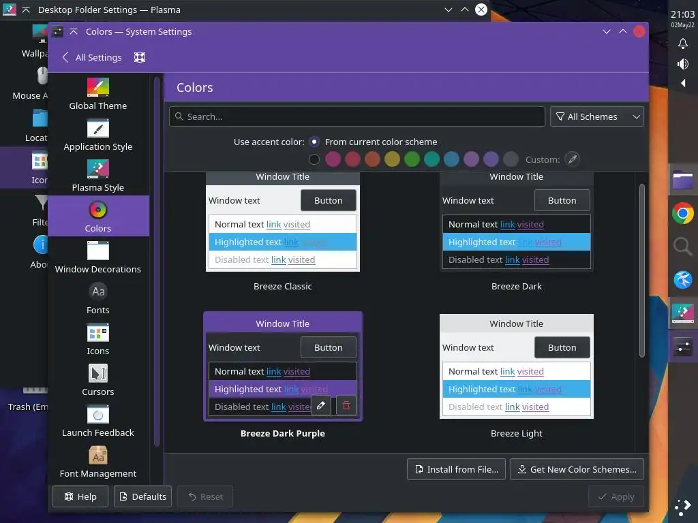
Task: Delete the Breeze Dark Purple scheme
Action: (x=346, y=406)
